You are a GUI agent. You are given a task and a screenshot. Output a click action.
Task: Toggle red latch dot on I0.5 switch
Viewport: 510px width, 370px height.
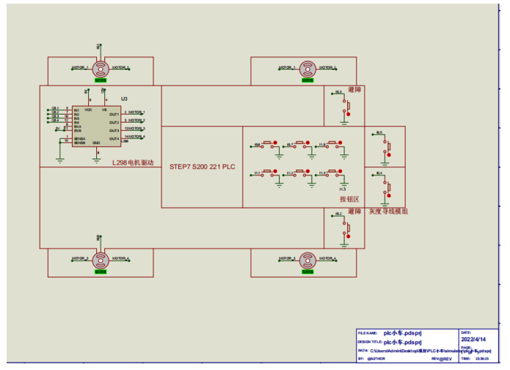[389, 155]
